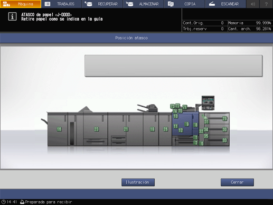Select jam position marker 11
The image size is (273, 205).
176,126
